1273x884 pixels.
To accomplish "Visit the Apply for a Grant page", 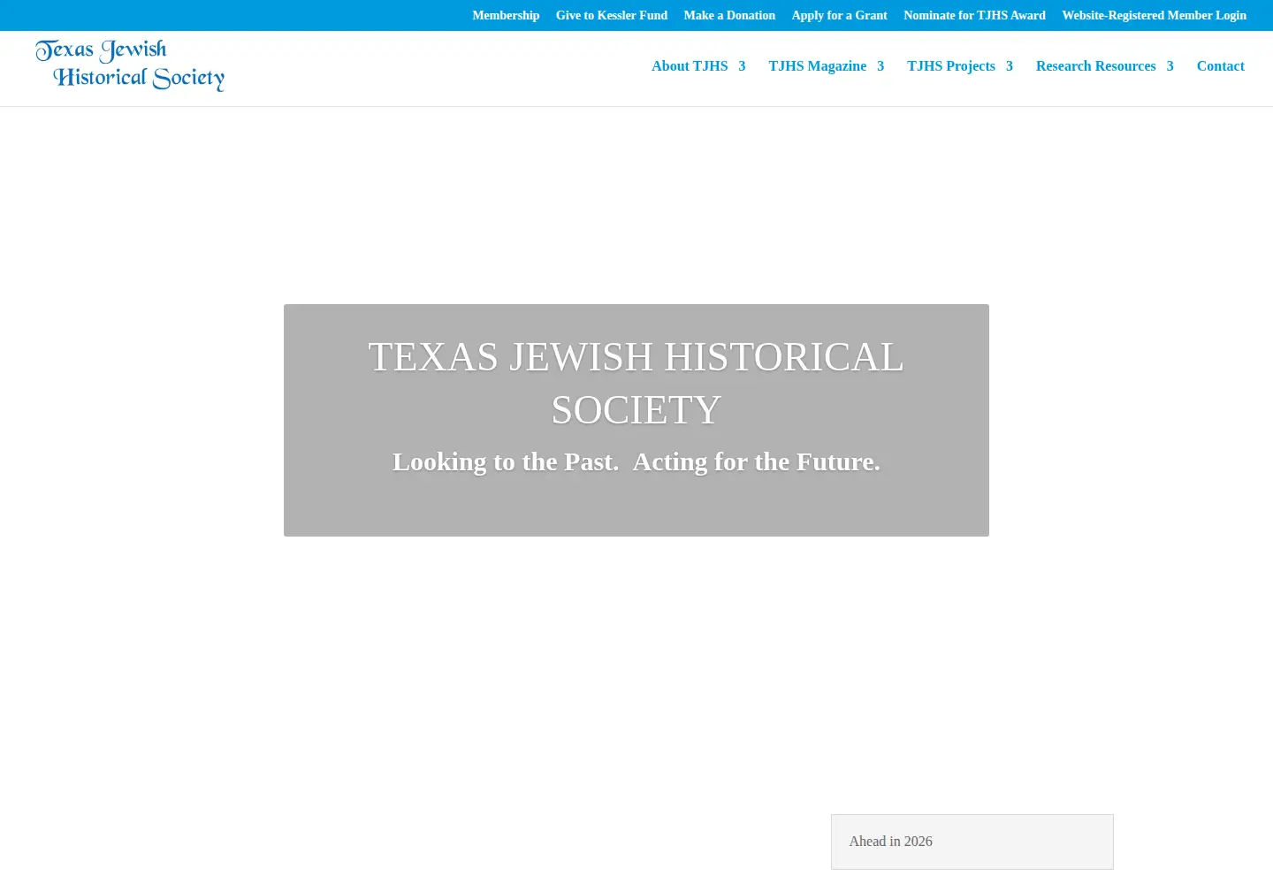I will click(840, 15).
